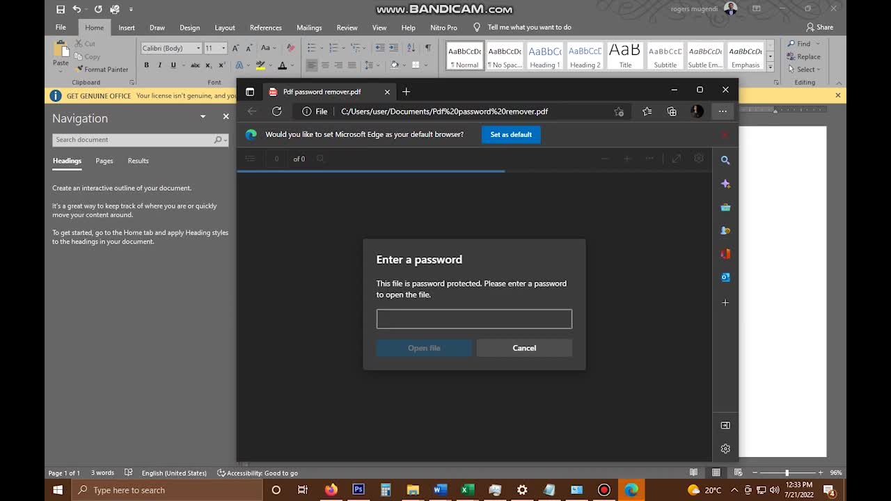Switch to Pages in Navigation pane
Screen dimensions: 891x501
104,161
